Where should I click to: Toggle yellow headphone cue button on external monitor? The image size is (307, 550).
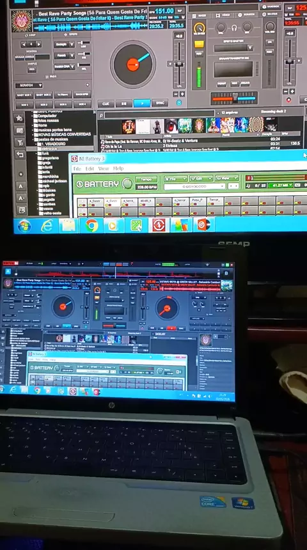click(199, 44)
